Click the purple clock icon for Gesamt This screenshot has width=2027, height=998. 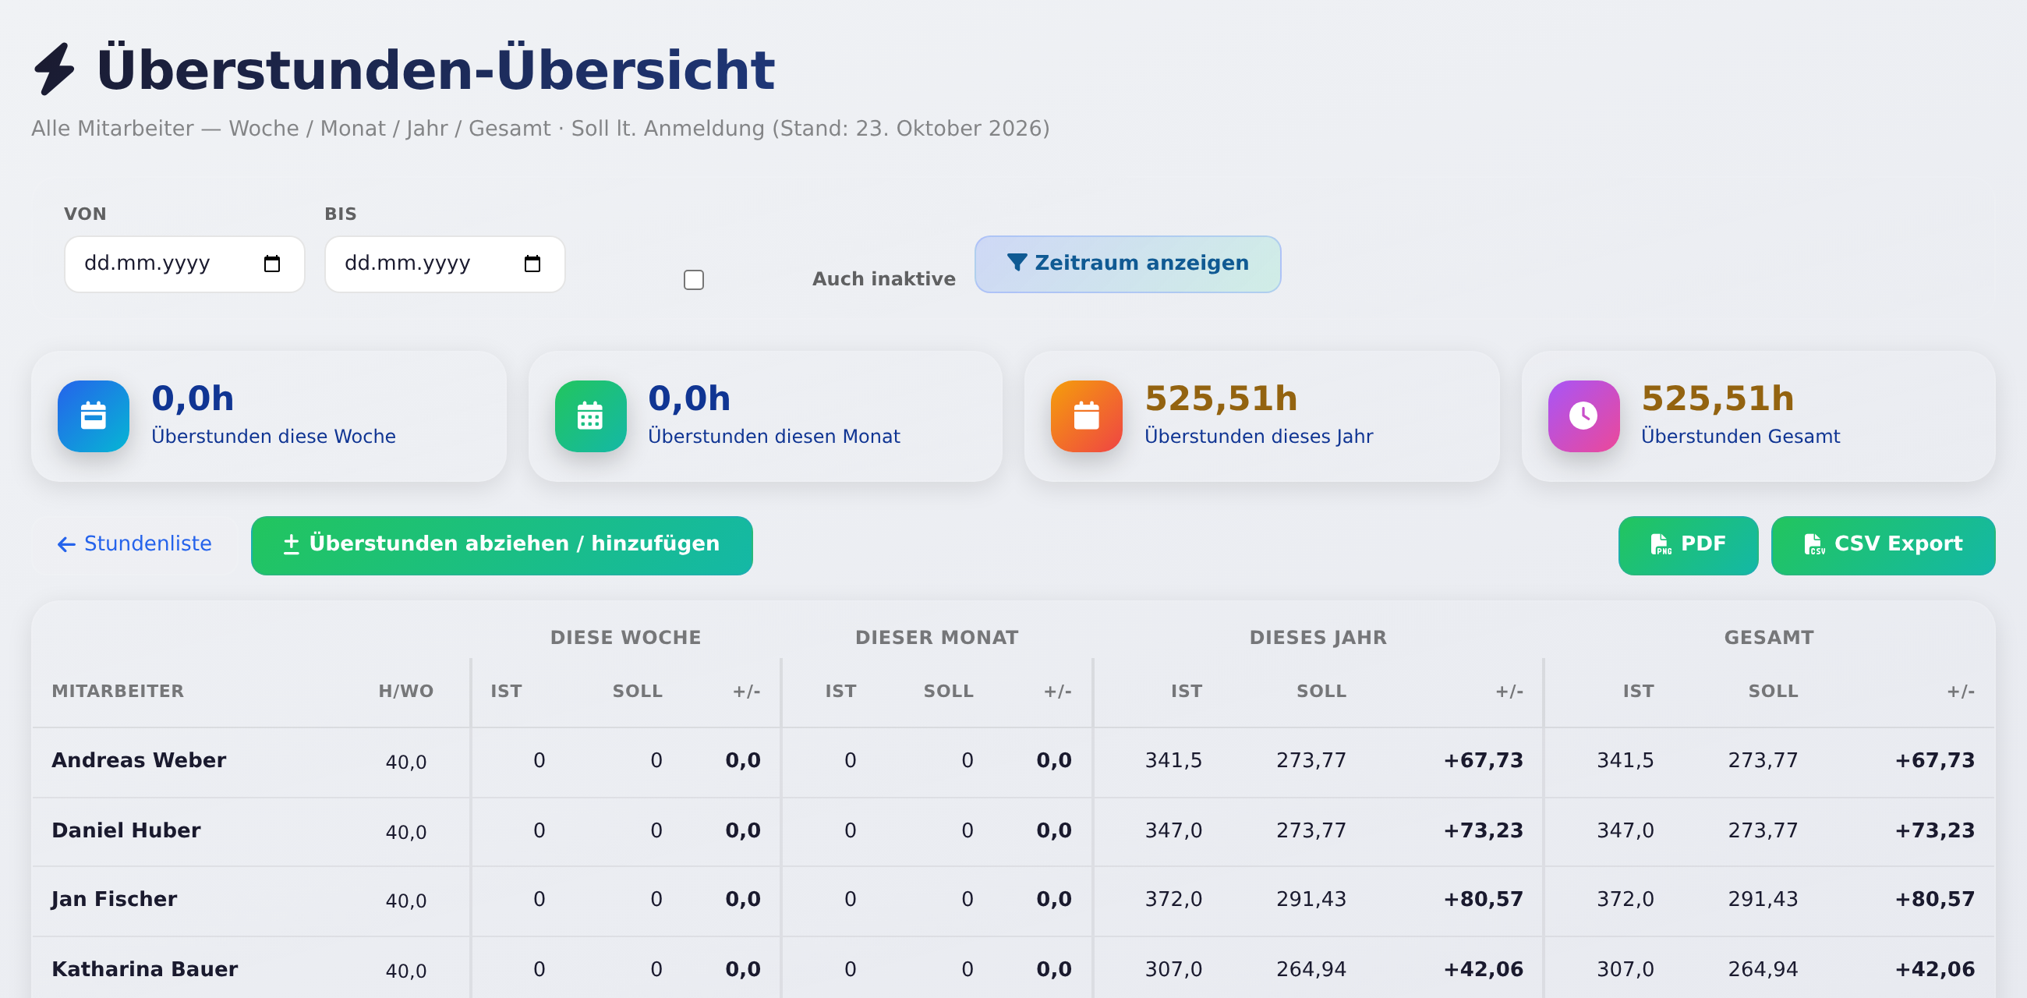tap(1583, 416)
